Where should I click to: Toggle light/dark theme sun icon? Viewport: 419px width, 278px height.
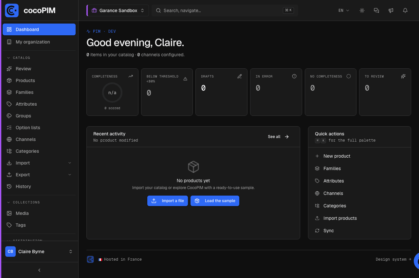(x=362, y=10)
